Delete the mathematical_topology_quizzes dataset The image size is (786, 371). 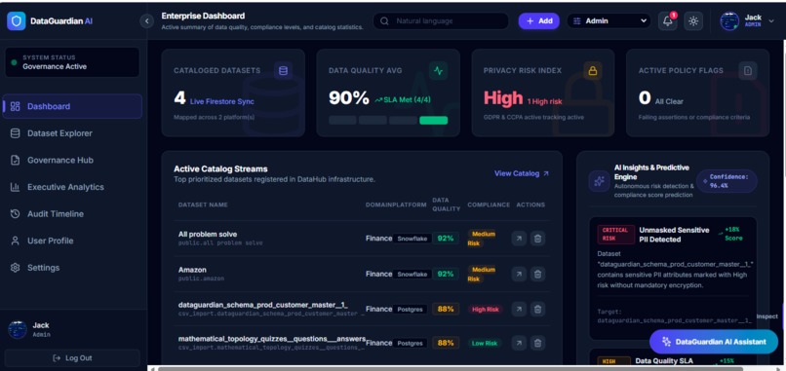click(x=538, y=343)
